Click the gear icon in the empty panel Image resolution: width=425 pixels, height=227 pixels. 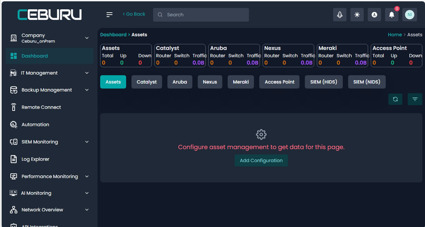pos(261,134)
